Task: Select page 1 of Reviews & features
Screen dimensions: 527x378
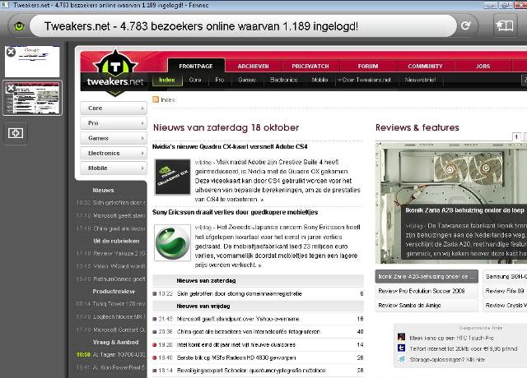Action: point(516,136)
